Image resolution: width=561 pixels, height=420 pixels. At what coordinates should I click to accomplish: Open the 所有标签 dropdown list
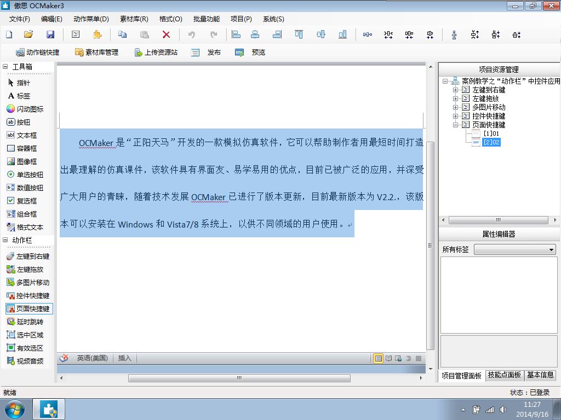pos(515,249)
